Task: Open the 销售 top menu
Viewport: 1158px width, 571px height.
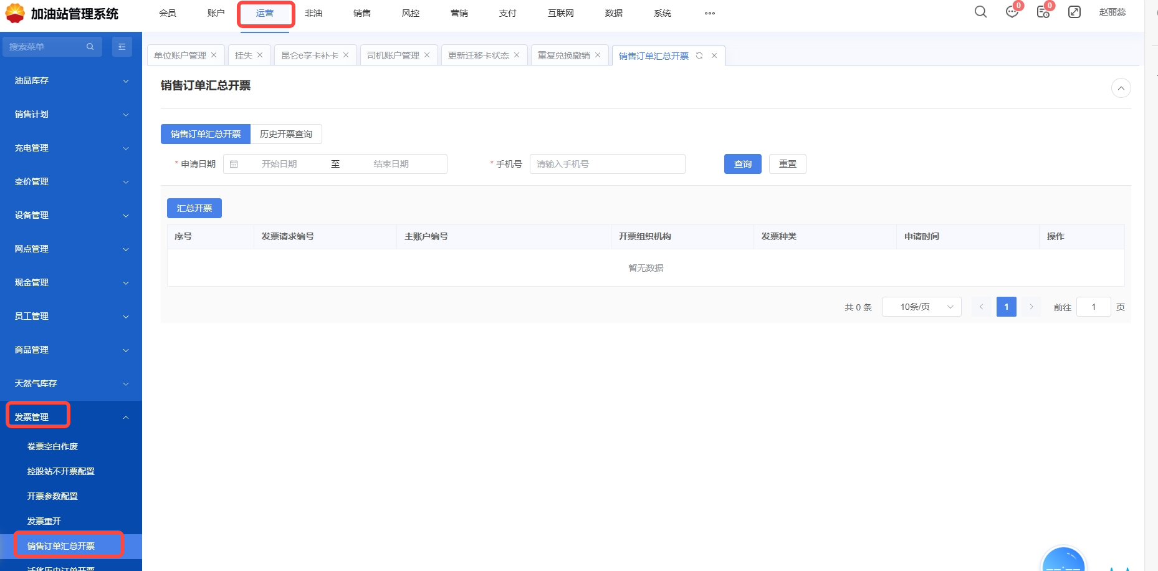Action: click(x=361, y=13)
